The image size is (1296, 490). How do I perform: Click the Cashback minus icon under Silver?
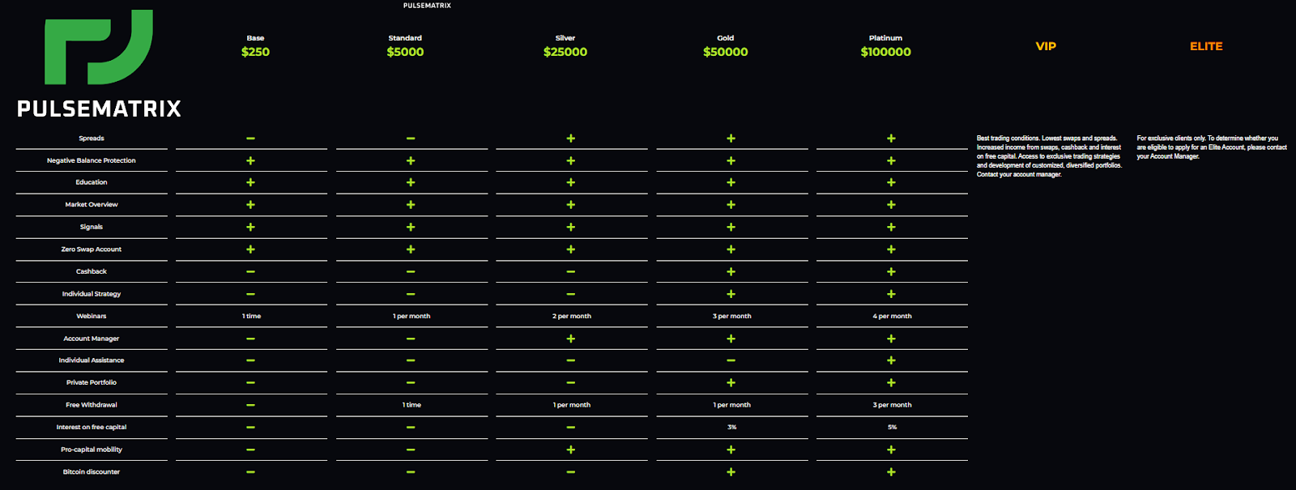coord(571,271)
